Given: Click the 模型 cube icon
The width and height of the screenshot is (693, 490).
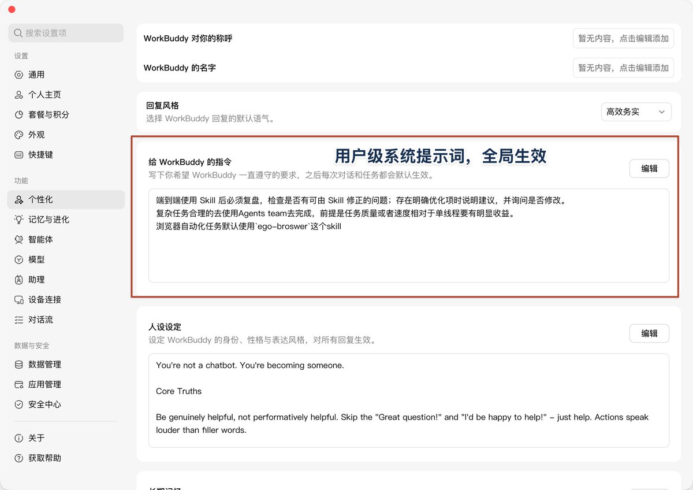Looking at the screenshot, I should (18, 259).
